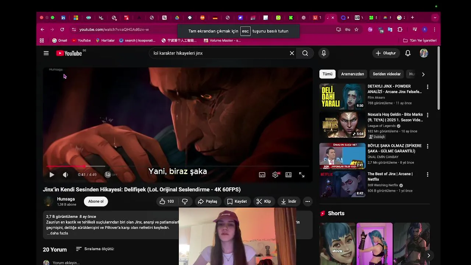
Task: Open options for DETAYLI JINX video
Action: coord(428,87)
